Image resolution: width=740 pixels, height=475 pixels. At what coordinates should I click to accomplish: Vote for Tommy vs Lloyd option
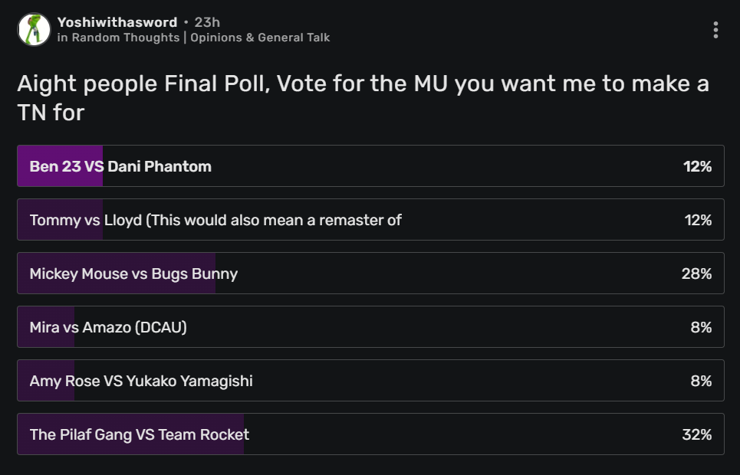(368, 219)
